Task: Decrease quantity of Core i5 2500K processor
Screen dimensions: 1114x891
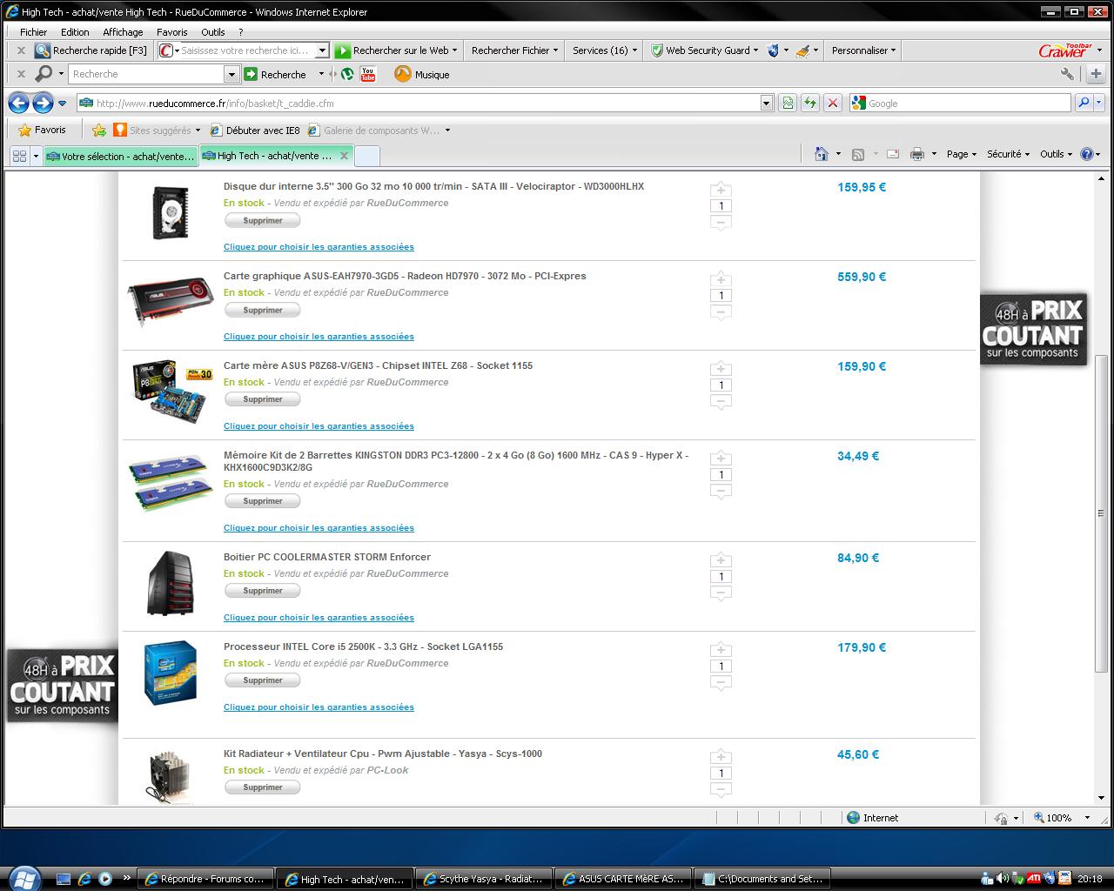Action: (721, 683)
